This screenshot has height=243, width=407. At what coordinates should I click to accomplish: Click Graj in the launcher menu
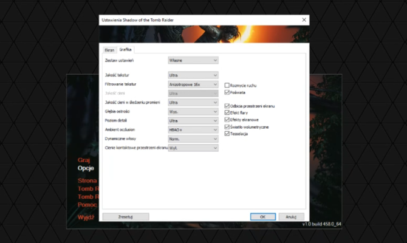[84, 160]
